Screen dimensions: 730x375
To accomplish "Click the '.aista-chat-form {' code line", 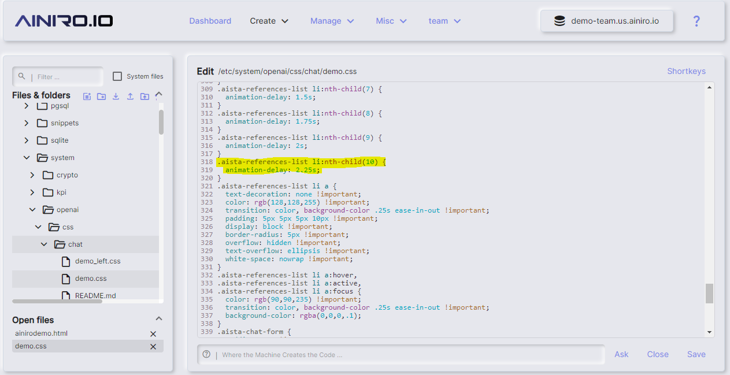I will click(254, 332).
